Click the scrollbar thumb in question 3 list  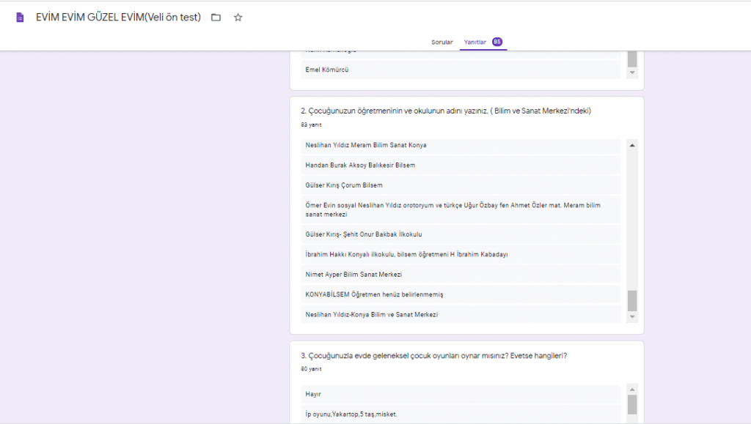click(632, 404)
